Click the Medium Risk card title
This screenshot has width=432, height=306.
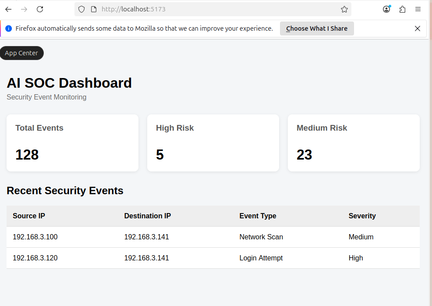322,128
